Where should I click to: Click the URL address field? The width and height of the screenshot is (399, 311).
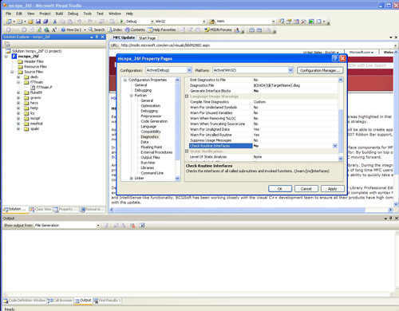coord(257,45)
